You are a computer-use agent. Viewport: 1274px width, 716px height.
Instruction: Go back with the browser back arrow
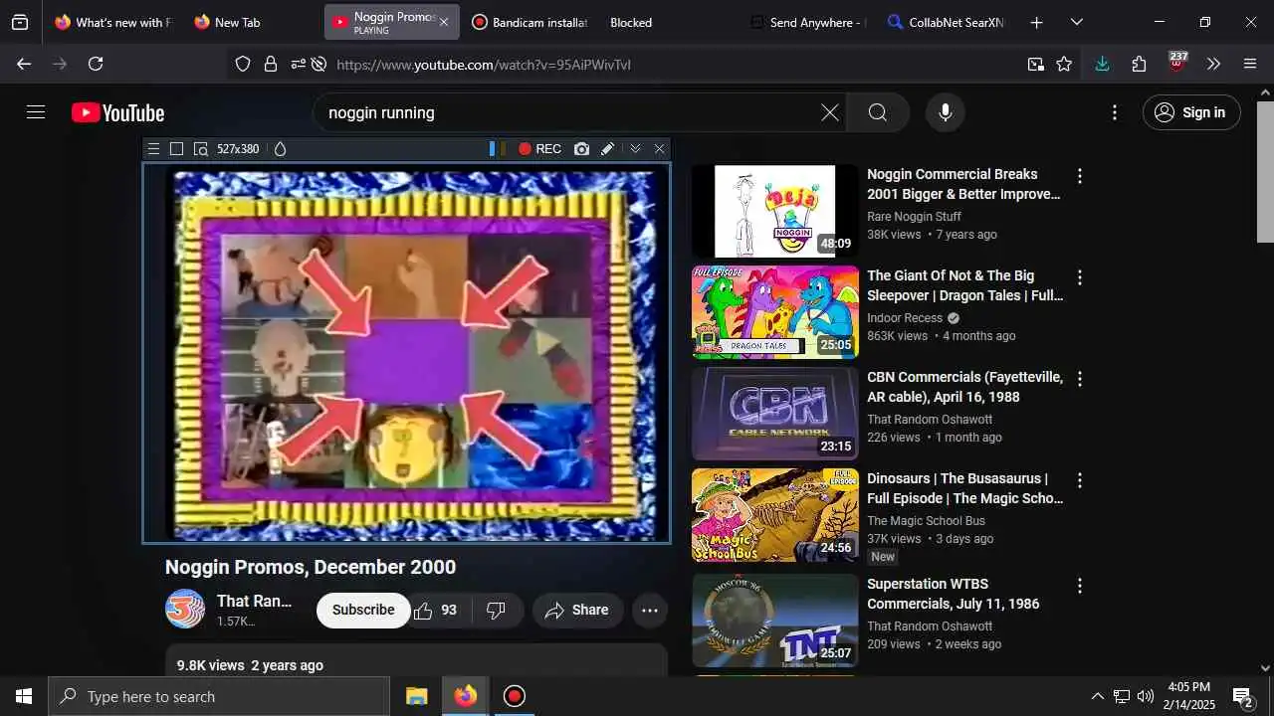tap(24, 64)
